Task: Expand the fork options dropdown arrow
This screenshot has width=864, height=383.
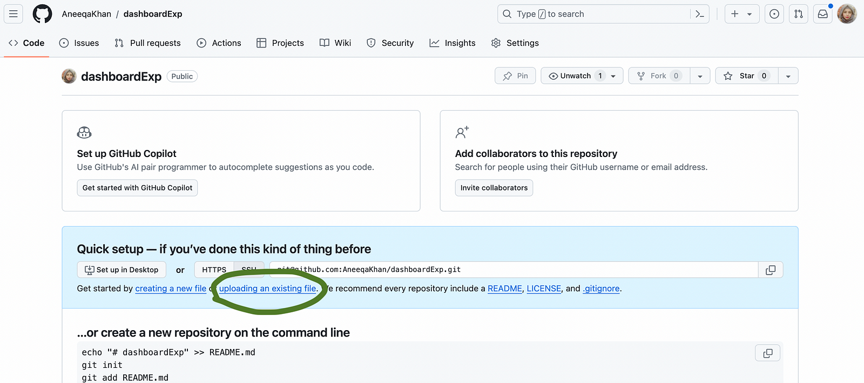Action: tap(700, 76)
